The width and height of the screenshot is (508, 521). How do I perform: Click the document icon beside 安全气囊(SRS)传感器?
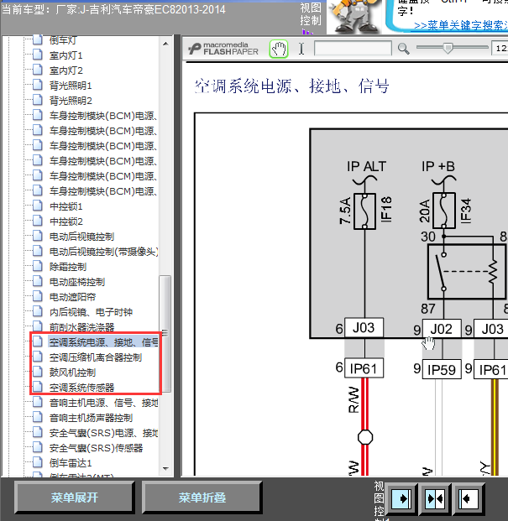(38, 447)
